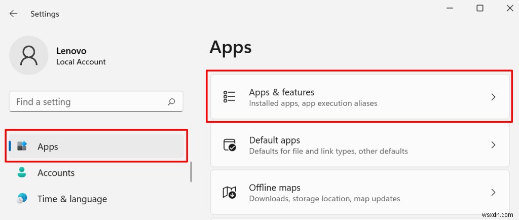The image size is (519, 220).
Task: Click the Default apps icon
Action: pos(230,145)
